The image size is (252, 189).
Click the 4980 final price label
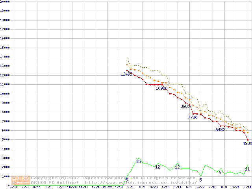(x=247, y=143)
